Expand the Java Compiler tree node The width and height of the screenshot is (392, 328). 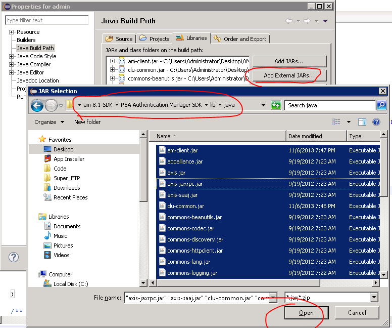(x=11, y=64)
